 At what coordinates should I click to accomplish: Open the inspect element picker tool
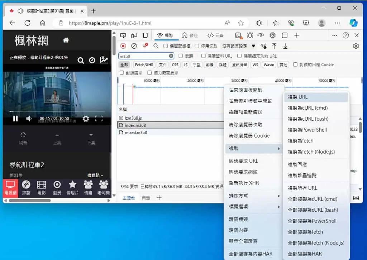123,35
